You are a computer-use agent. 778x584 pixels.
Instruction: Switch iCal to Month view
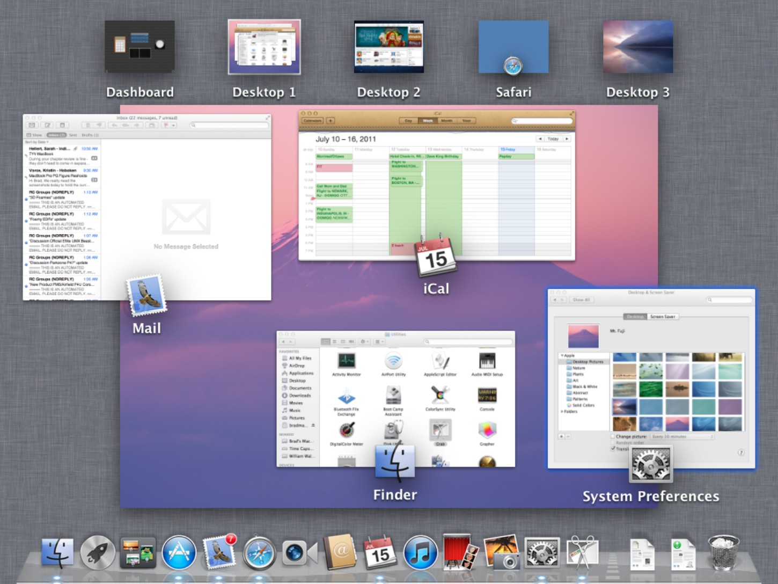(447, 121)
